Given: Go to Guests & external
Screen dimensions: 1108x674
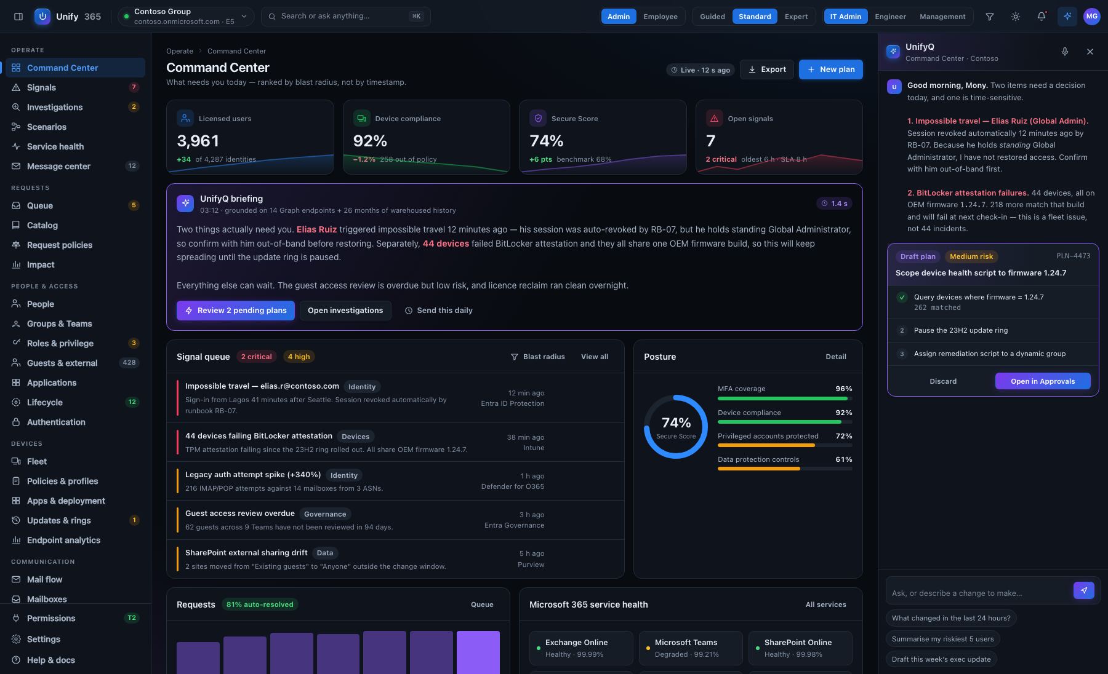Looking at the screenshot, I should point(75,363).
